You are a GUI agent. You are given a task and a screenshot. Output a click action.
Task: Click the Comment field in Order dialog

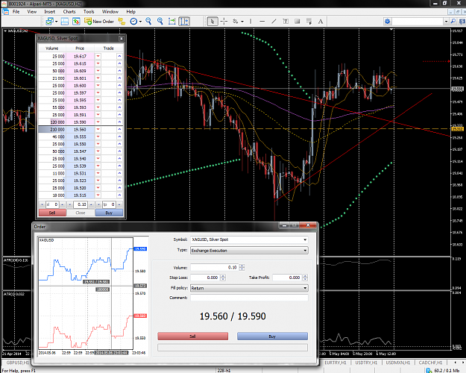click(x=249, y=298)
